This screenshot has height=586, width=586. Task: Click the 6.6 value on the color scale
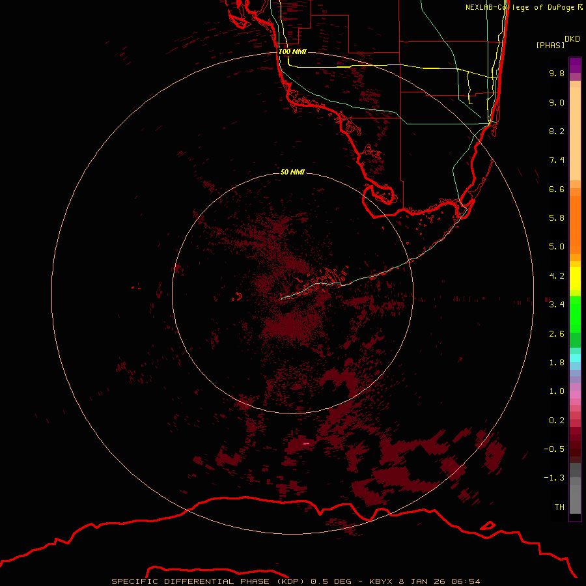click(557, 189)
